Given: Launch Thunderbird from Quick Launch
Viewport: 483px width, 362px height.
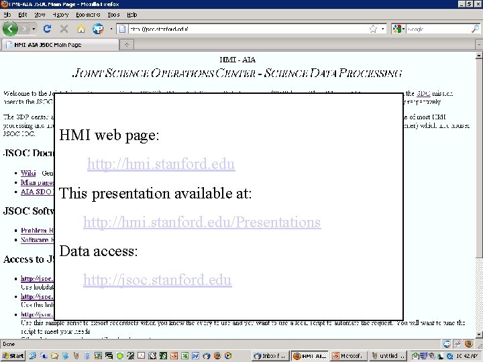Looking at the screenshot, I should [207, 356].
